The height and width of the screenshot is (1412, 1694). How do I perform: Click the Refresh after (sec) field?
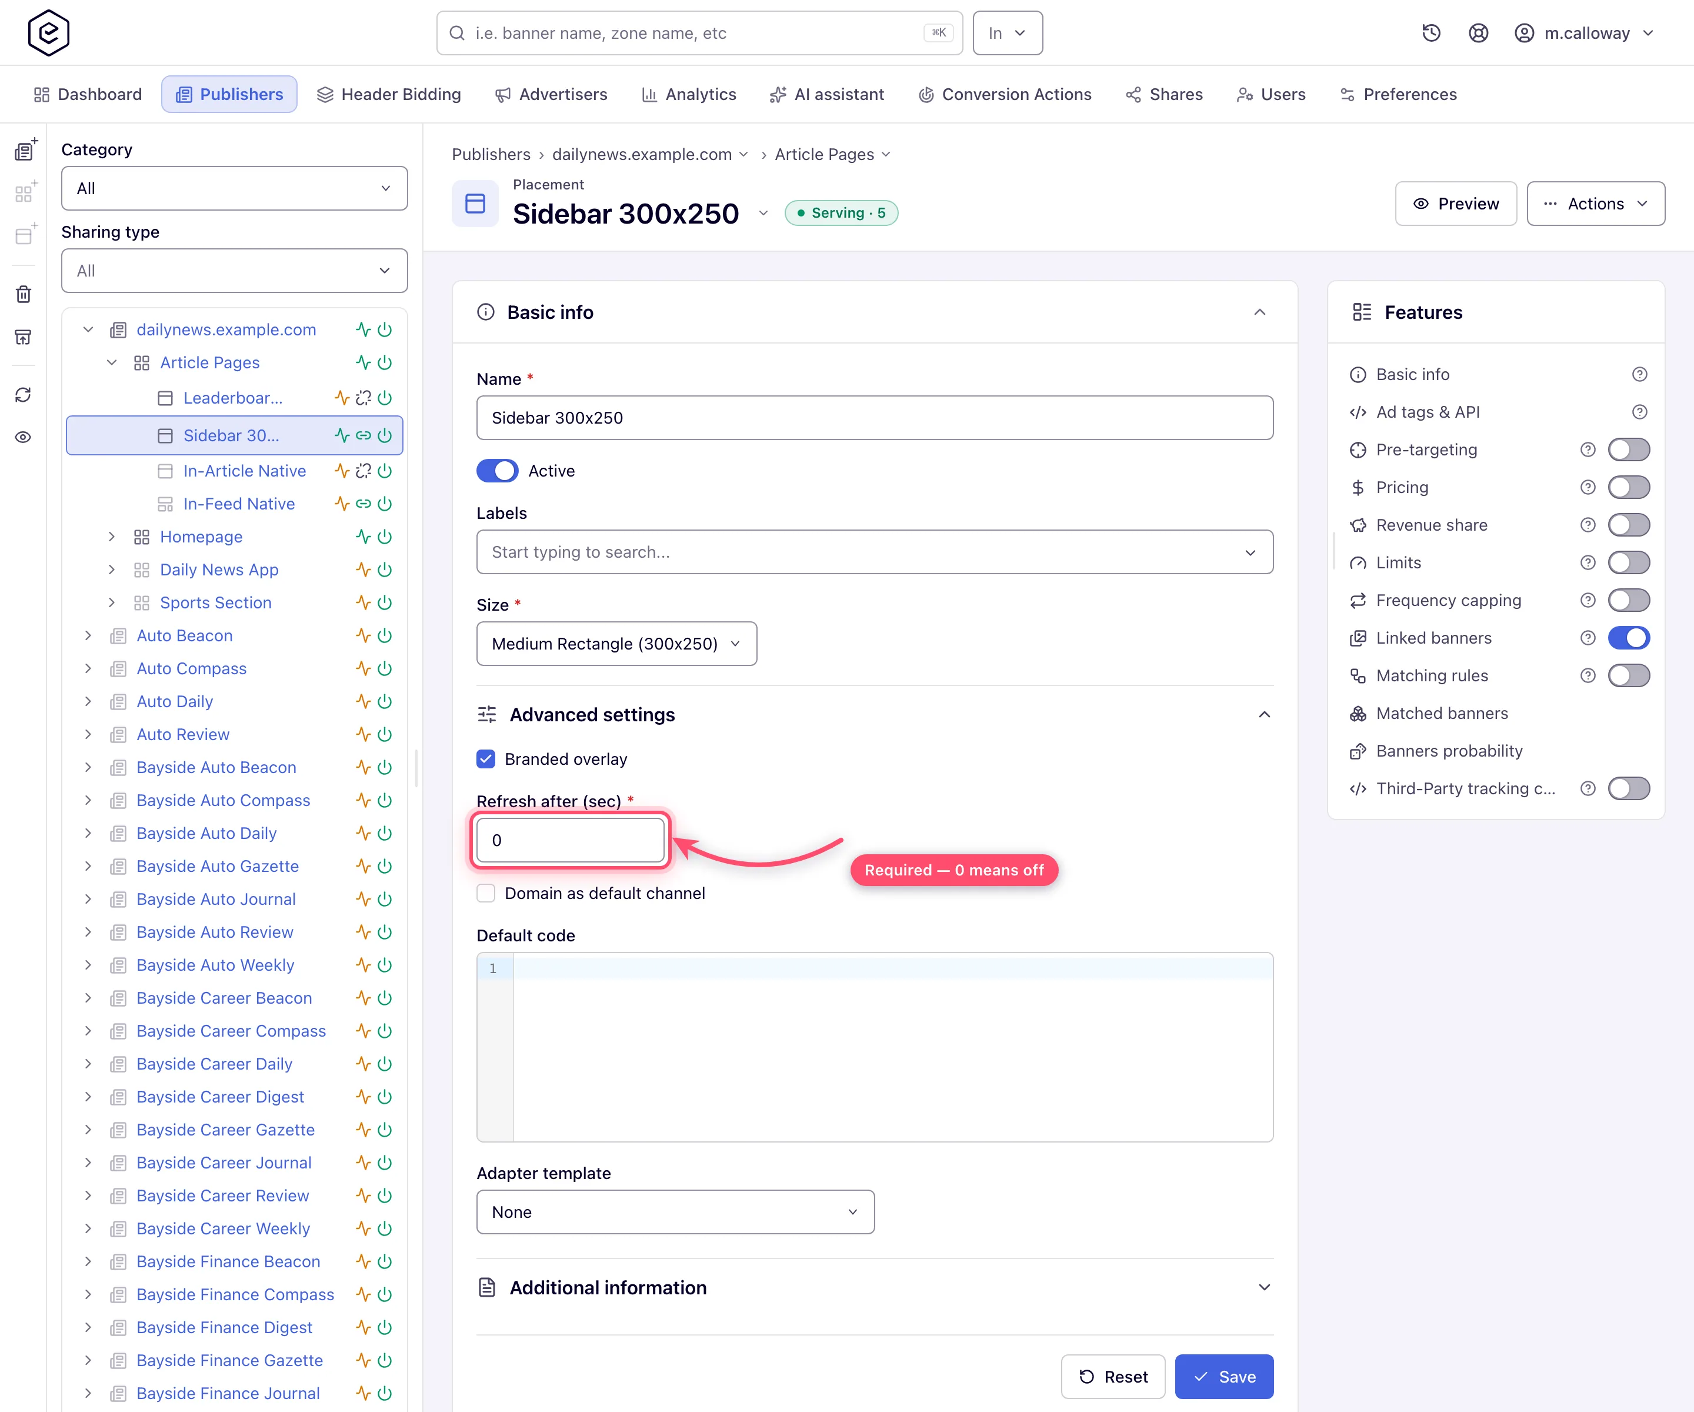[x=571, y=840]
